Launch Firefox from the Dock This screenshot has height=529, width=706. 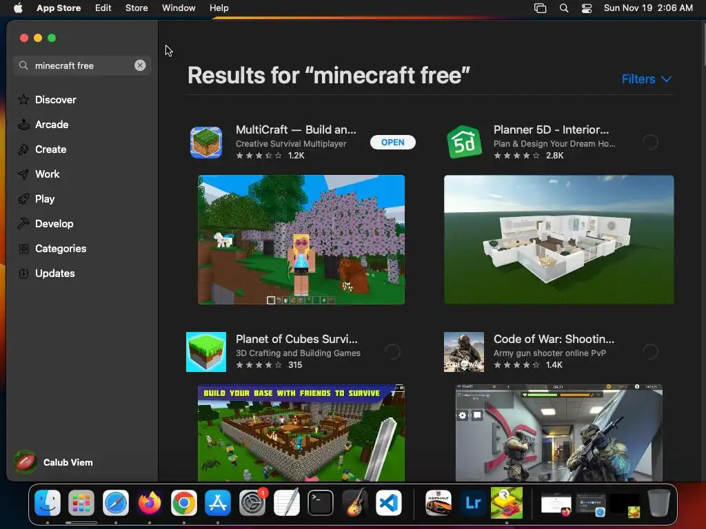click(x=150, y=503)
